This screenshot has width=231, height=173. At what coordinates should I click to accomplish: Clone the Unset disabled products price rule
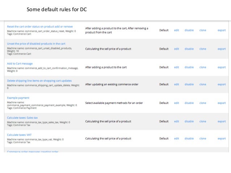pyautogui.click(x=203, y=49)
